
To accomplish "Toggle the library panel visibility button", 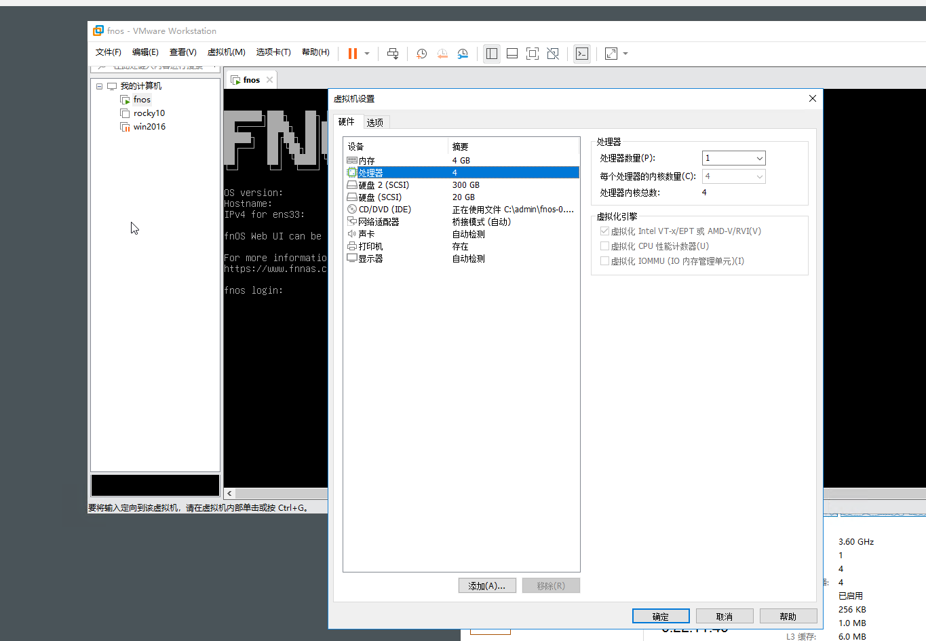I will coord(492,54).
